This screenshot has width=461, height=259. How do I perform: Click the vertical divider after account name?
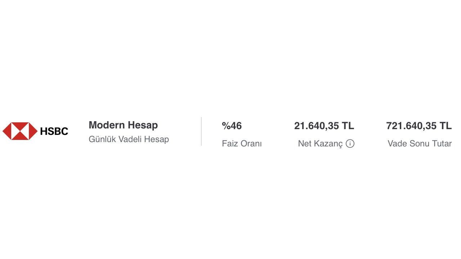tap(201, 131)
